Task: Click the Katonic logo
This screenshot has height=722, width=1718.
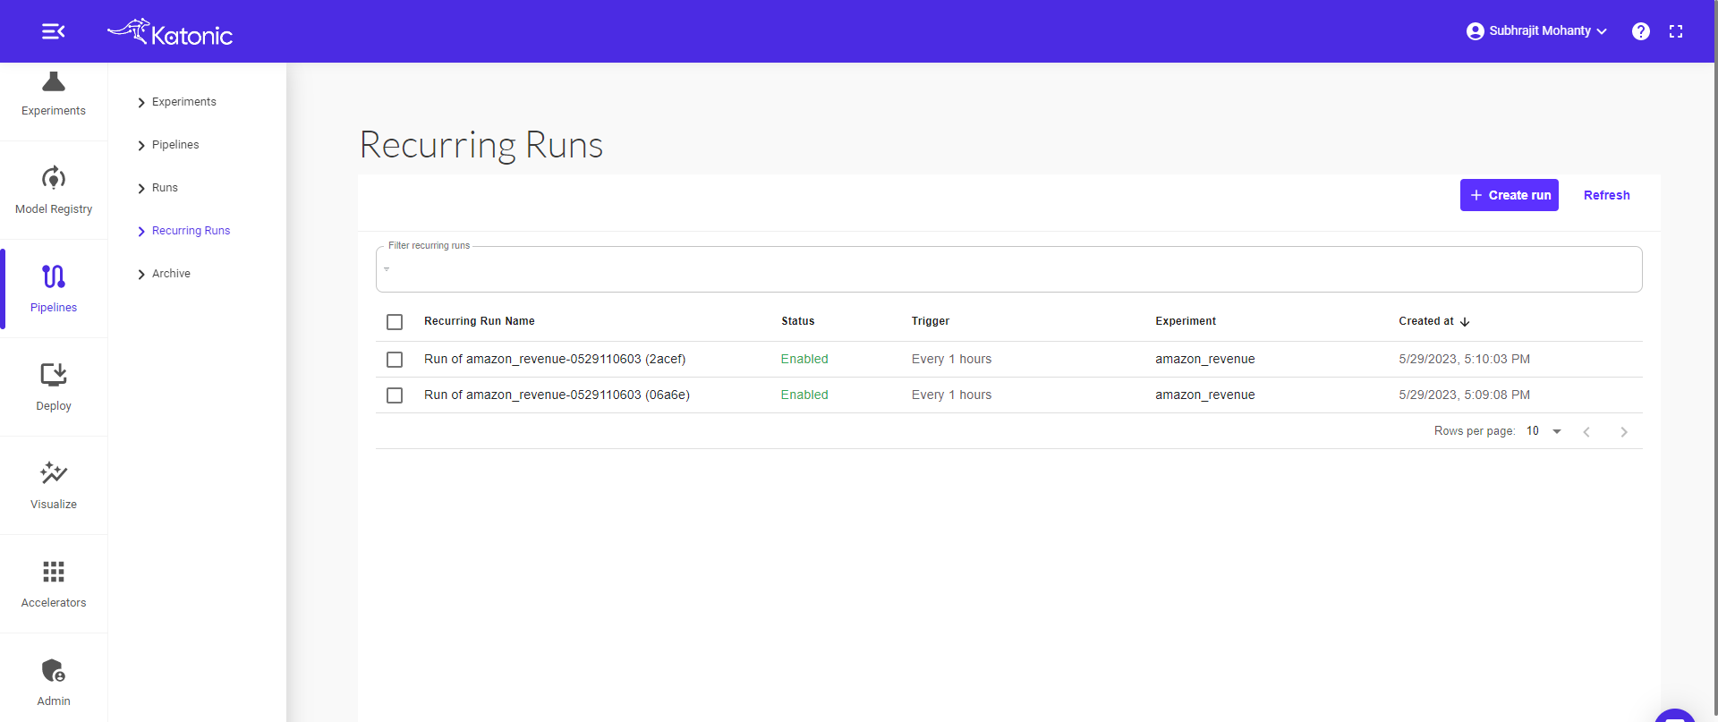Action: pos(170,32)
